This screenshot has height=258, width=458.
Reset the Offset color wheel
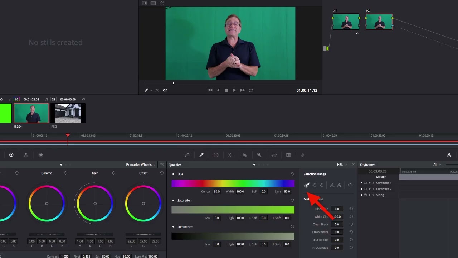162,173
